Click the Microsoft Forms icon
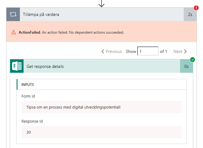This screenshot has width=203, height=148. [x=17, y=66]
